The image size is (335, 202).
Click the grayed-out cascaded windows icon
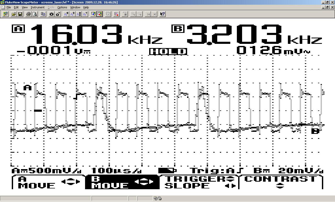(108, 14)
